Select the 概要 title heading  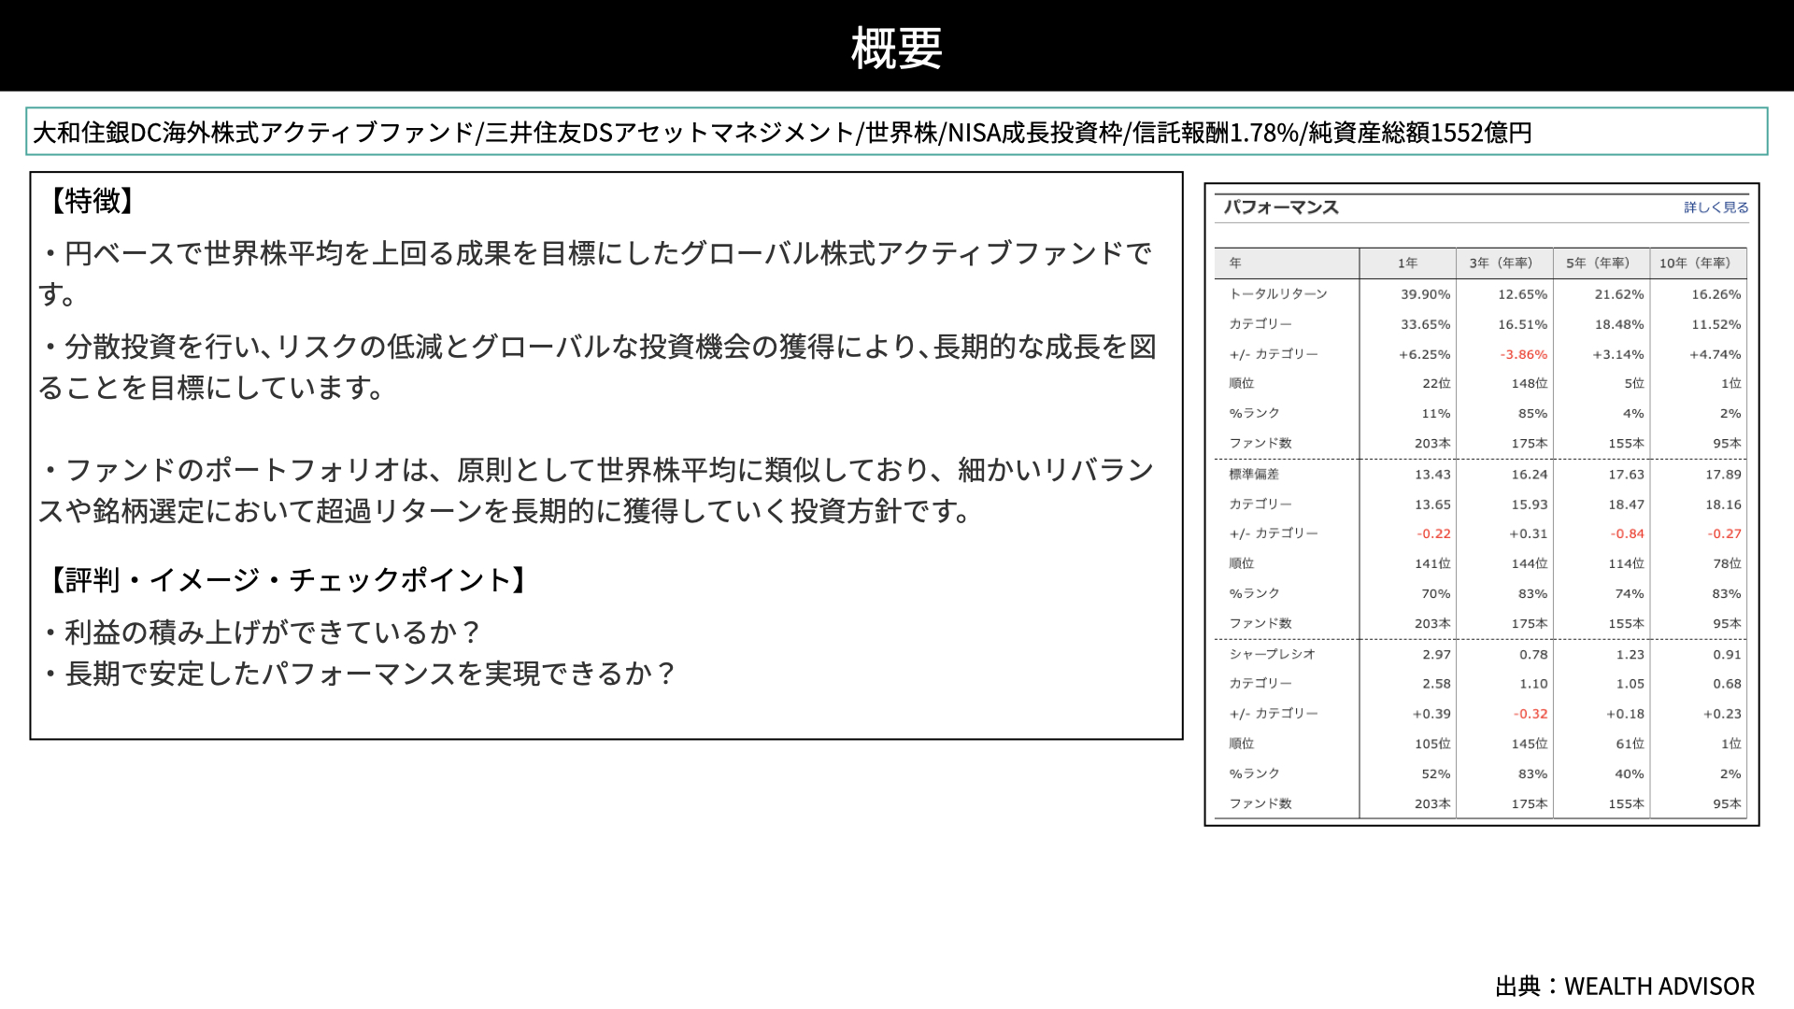coord(896,48)
